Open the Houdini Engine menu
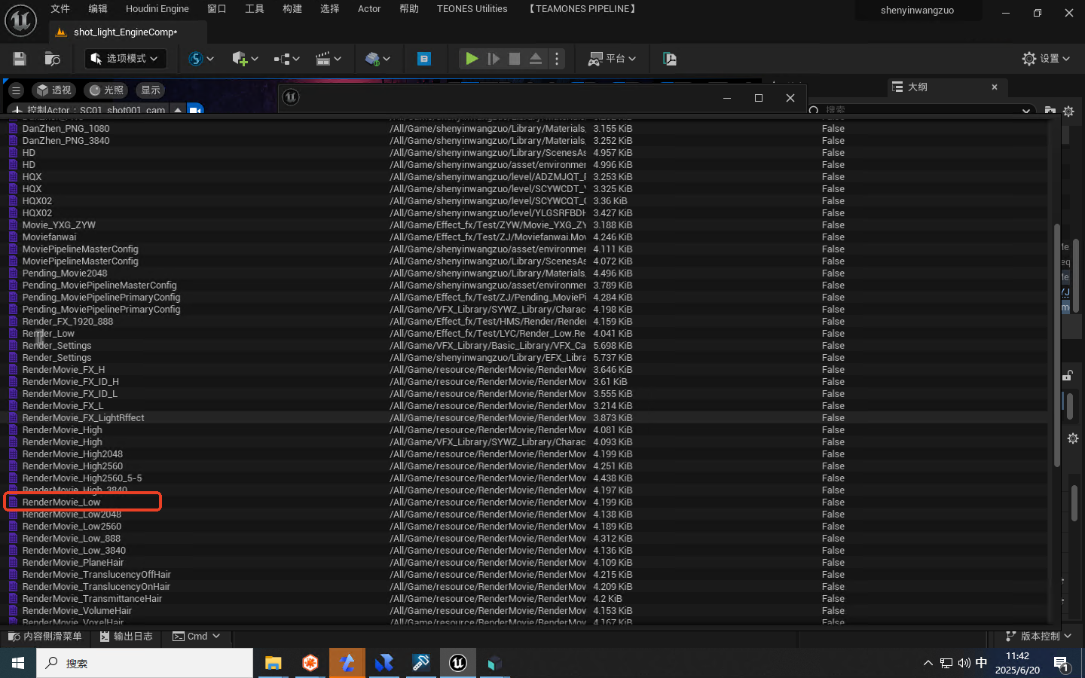 coord(157,9)
